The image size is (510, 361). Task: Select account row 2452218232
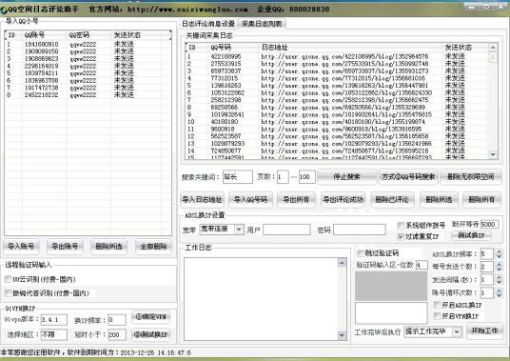88,95
